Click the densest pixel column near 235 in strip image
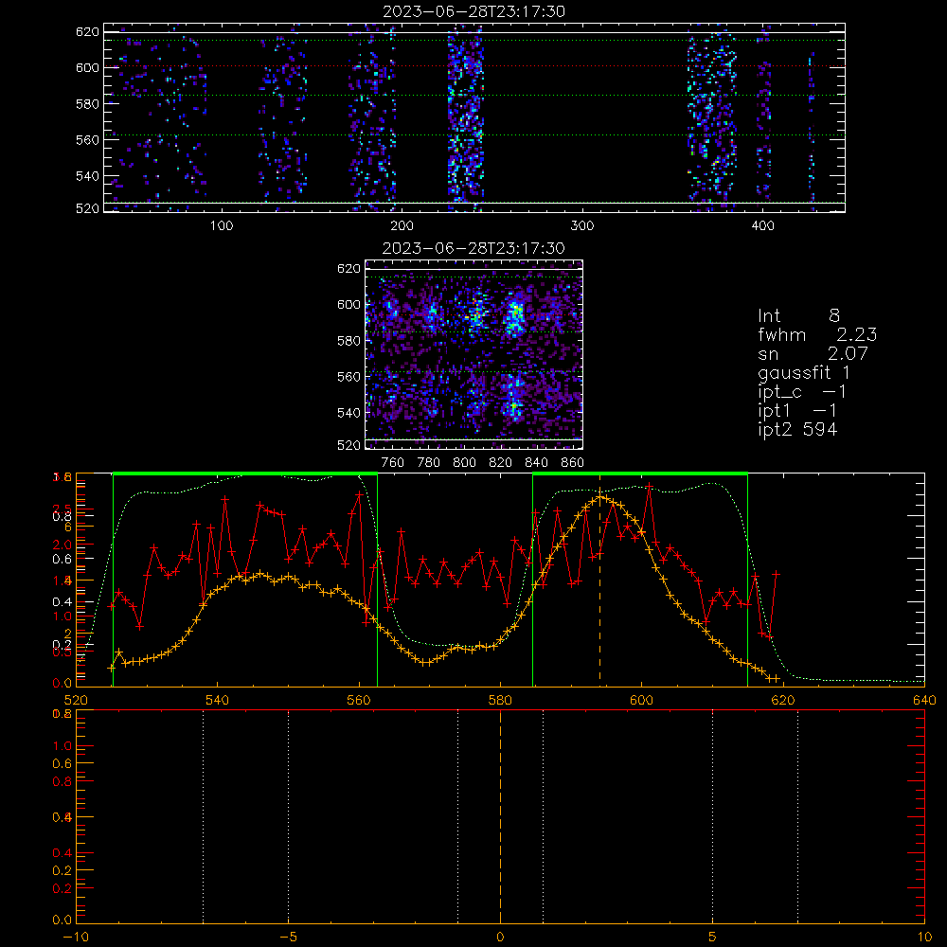Viewport: 947px width, 947px height. point(466,117)
